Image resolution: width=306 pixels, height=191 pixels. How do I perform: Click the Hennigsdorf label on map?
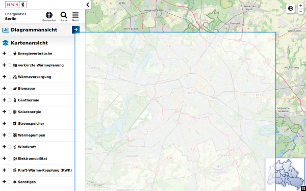click(x=131, y=29)
